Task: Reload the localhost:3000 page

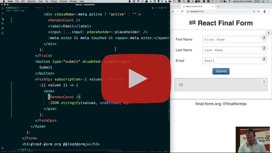Action: click(182, 11)
